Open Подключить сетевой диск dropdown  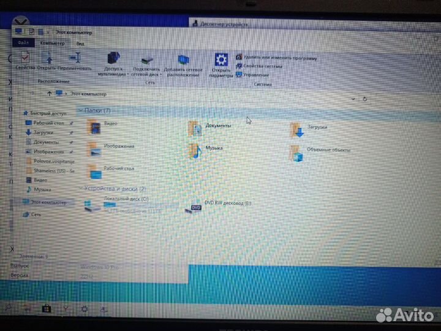click(146, 66)
